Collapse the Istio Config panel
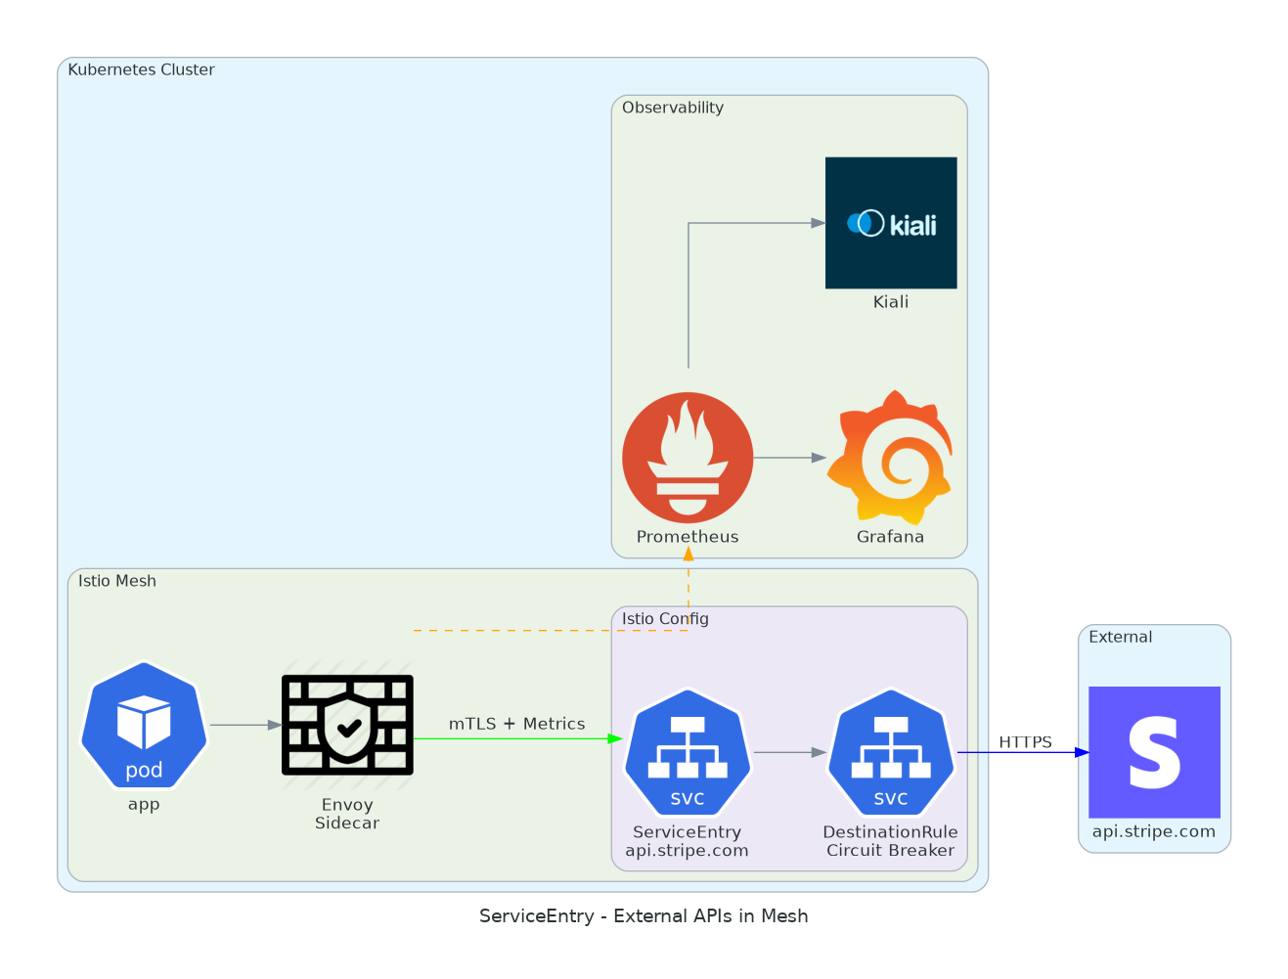This screenshot has height=979, width=1288. 665,618
